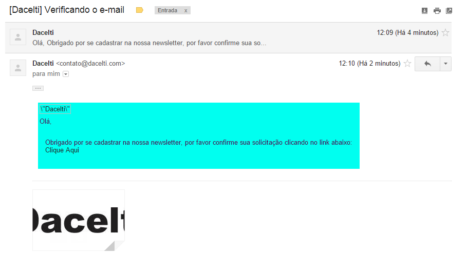Image resolution: width=467 pixels, height=273 pixels.
Task: Download all attachments icon at top right
Action: coord(424,11)
